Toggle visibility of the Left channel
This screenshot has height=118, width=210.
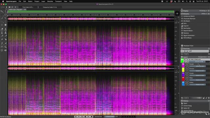tap(185, 51)
